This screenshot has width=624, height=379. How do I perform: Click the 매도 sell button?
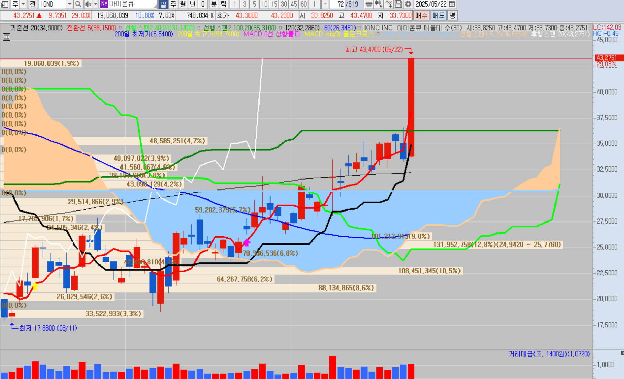coord(438,15)
